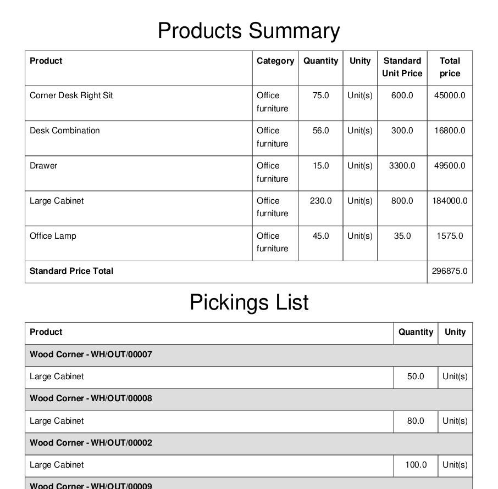Image resolution: width=498 pixels, height=489 pixels.
Task: Select the Wood Corner - WH/OUT/00008 group row
Action: [248, 400]
